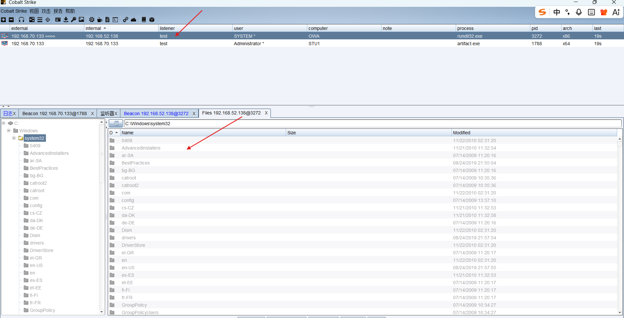Click the book help icon
This screenshot has width=624, height=318.
click(x=144, y=20)
